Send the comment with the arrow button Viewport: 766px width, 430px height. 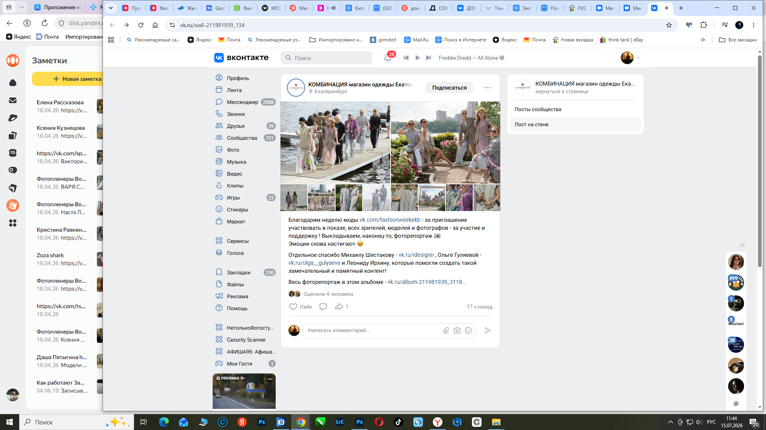(x=488, y=330)
